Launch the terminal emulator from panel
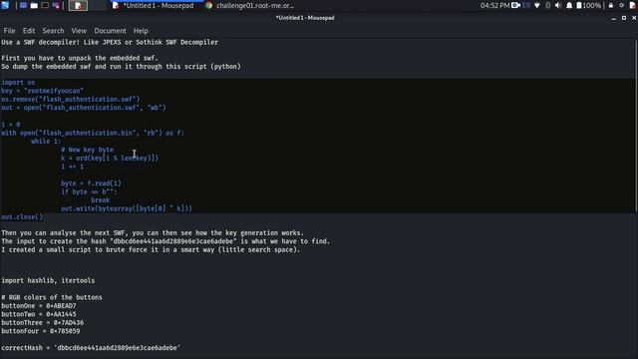638x359 pixels. click(x=45, y=5)
